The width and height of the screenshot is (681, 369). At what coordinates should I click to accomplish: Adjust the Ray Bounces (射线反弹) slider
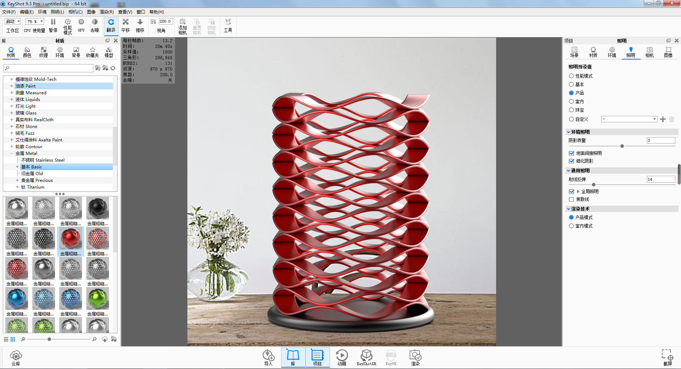coord(594,185)
